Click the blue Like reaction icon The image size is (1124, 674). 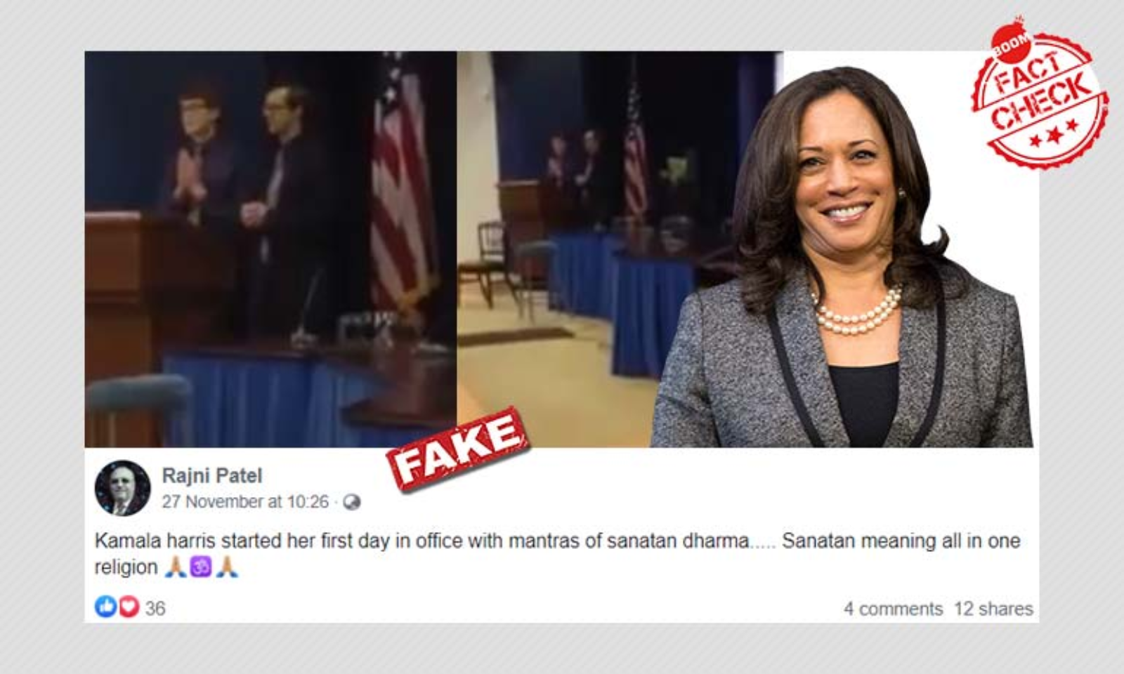coord(105,607)
